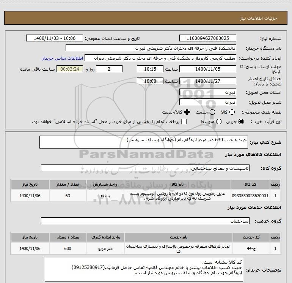Click the شهر محل تحویل field تهران
The image size is (292, 283).
208,102
